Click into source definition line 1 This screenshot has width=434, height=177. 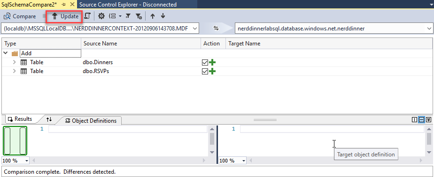[x=128, y=129]
